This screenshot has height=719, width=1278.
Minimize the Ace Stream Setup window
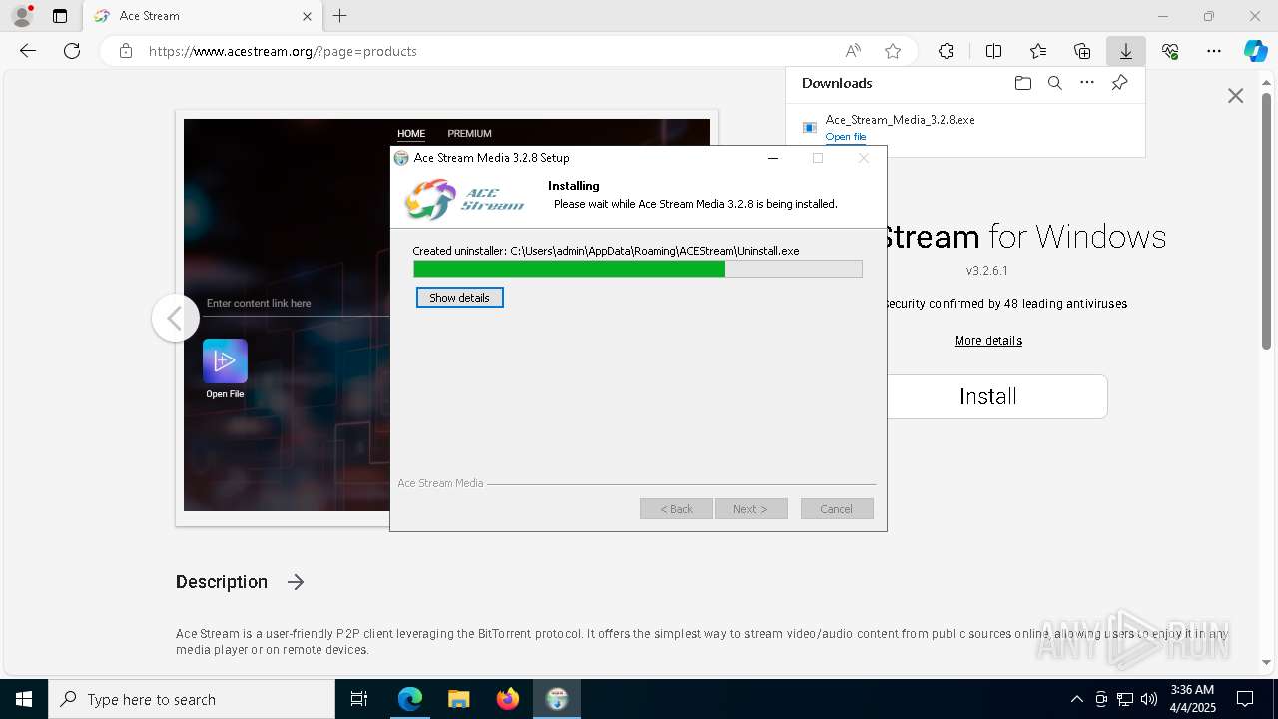click(x=773, y=158)
